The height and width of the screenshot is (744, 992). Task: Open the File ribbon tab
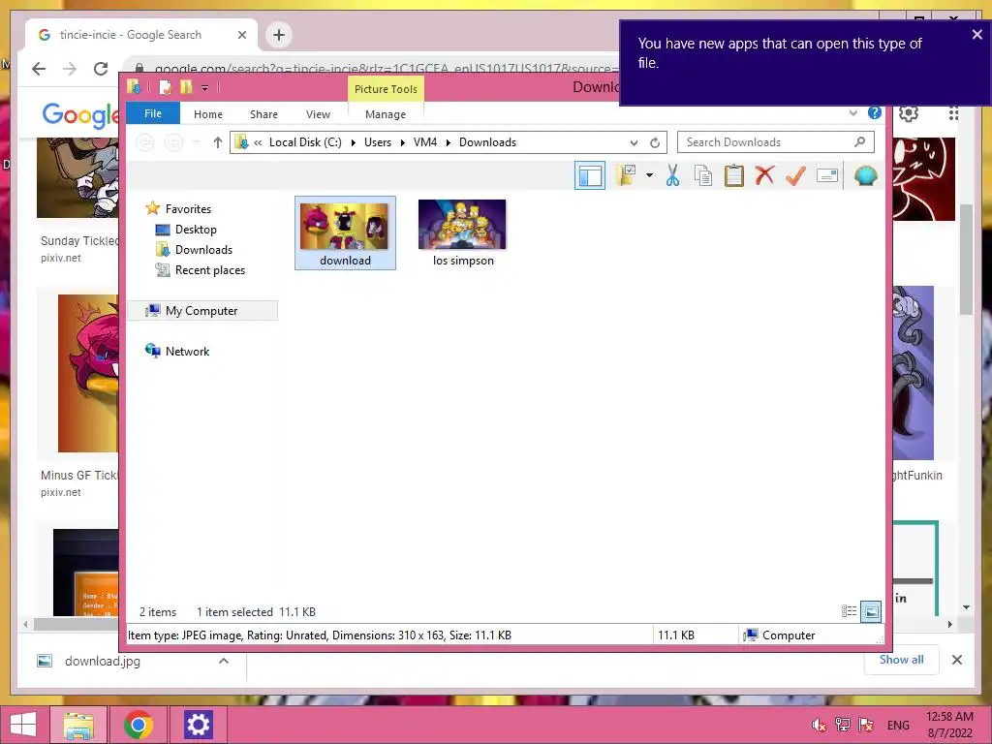click(x=153, y=113)
